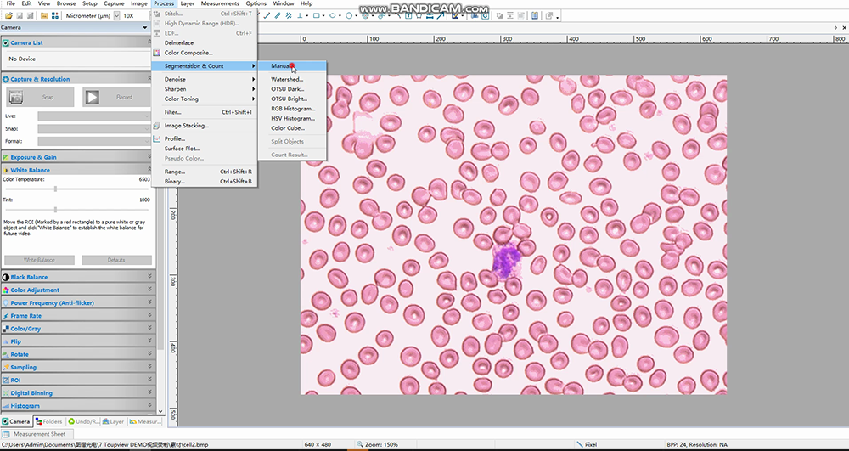Select Deinterlace in Process menu
The height and width of the screenshot is (451, 849).
coord(178,42)
